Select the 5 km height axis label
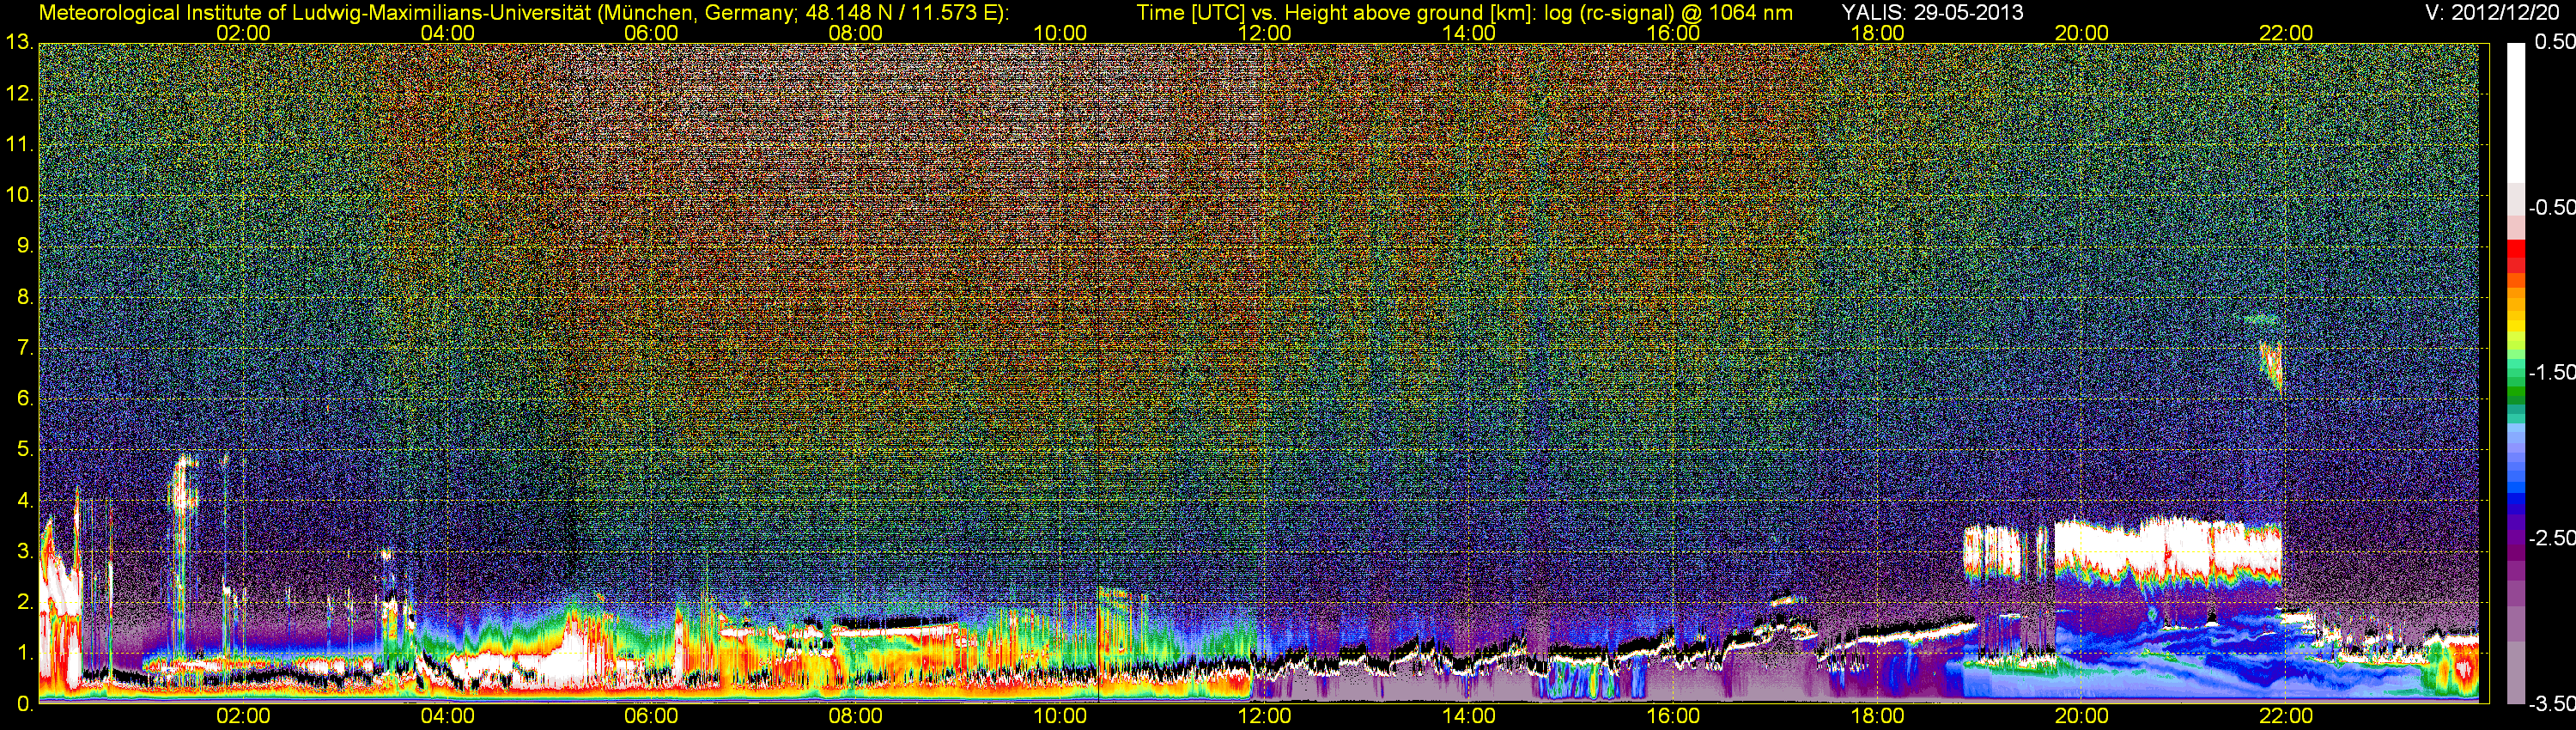This screenshot has width=2576, height=730. [23, 450]
